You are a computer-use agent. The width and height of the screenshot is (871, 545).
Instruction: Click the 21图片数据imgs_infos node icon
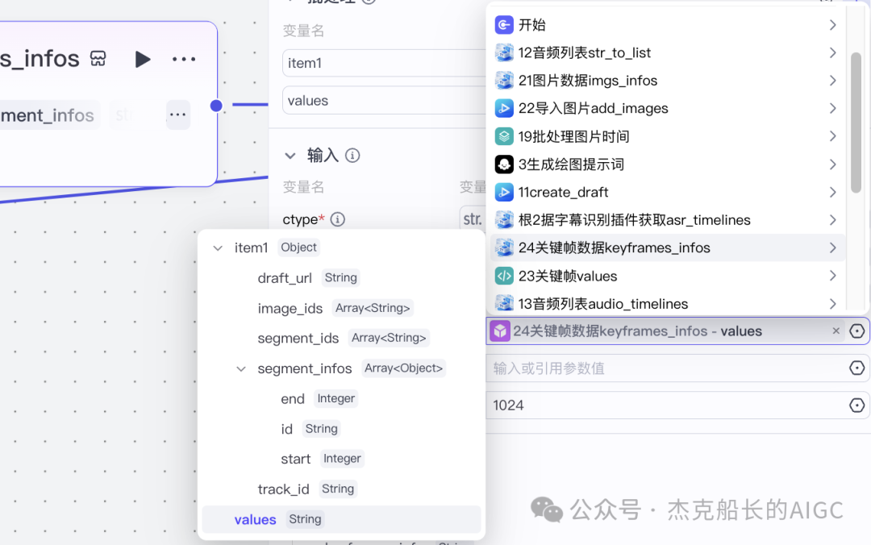click(x=504, y=81)
